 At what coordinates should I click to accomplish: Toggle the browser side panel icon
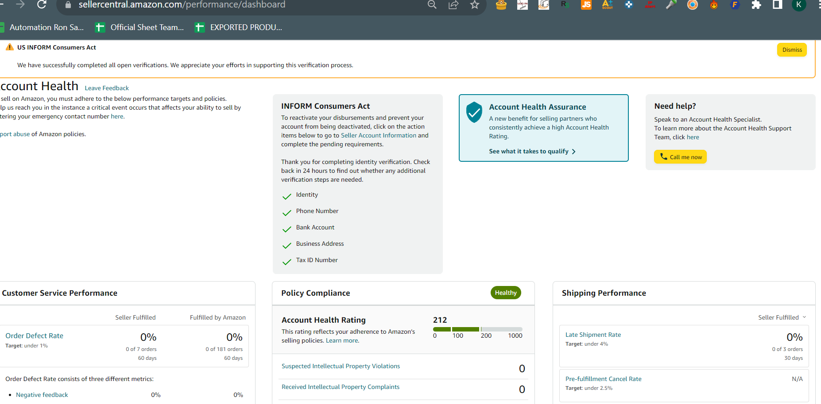click(x=778, y=5)
